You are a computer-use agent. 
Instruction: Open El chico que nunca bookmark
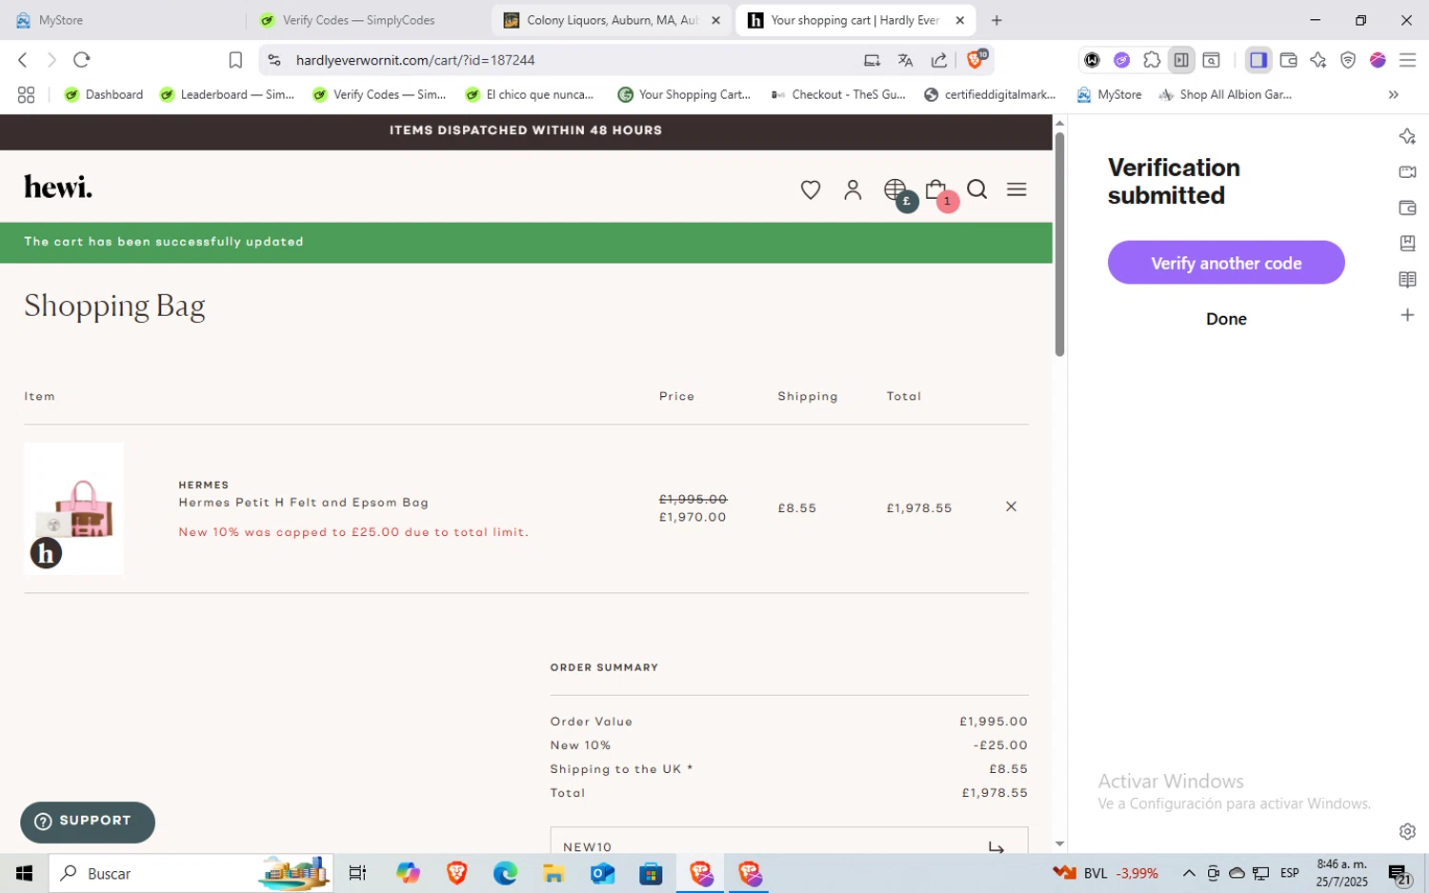(530, 94)
